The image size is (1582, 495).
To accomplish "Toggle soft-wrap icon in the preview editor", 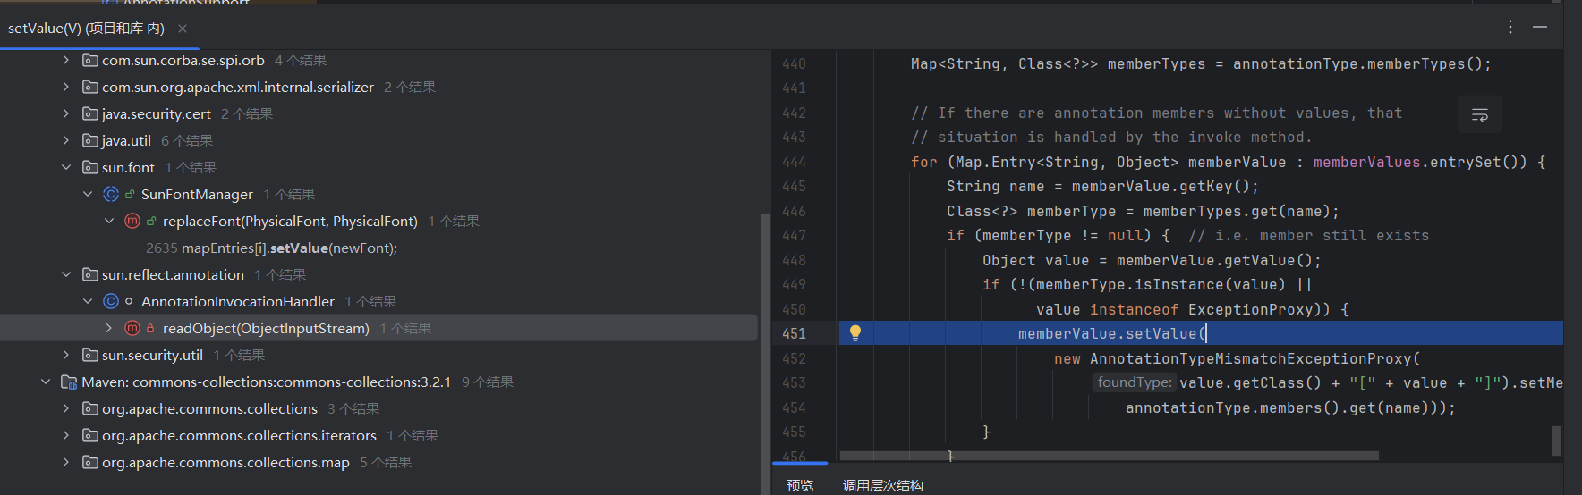I will (1479, 115).
